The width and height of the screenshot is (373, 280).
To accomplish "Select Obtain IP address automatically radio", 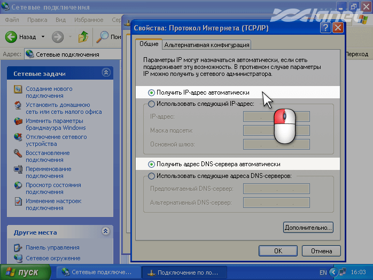I will tap(151, 92).
